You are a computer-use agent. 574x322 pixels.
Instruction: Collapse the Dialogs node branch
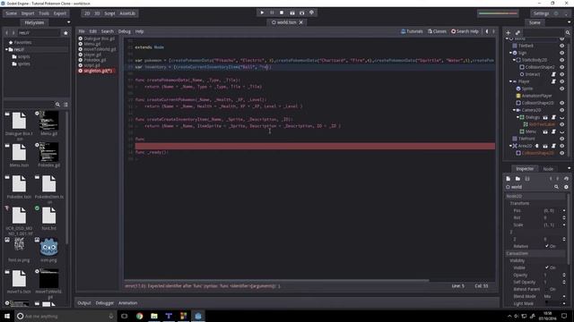point(517,117)
